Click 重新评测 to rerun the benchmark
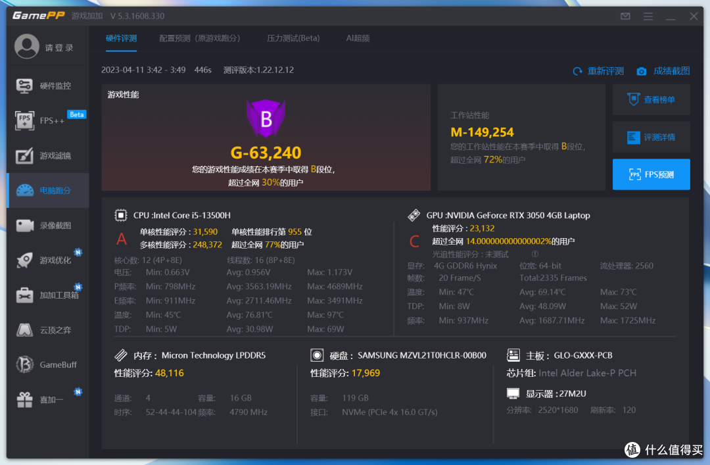 pos(605,71)
